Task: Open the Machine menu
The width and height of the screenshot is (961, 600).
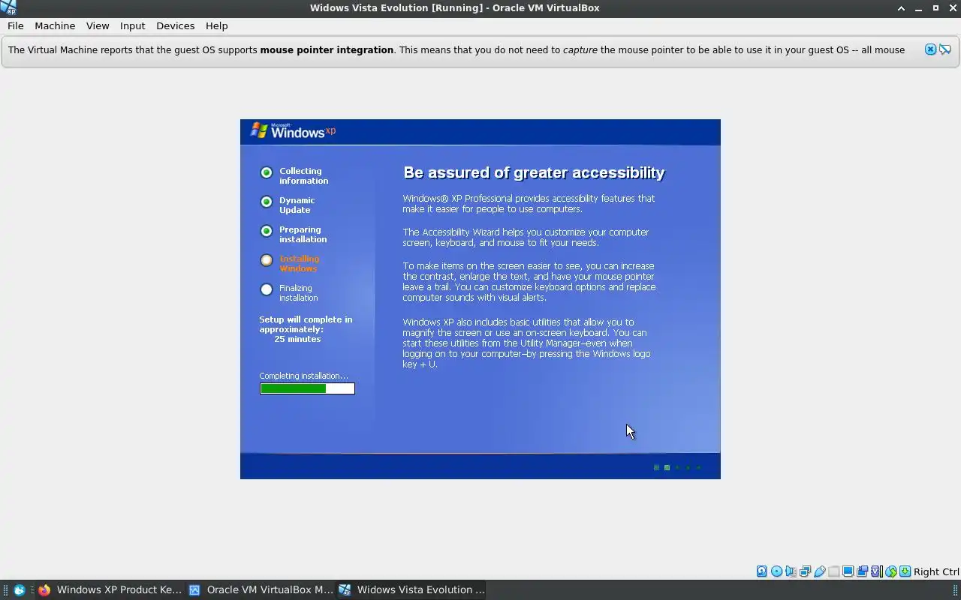Action: pyautogui.click(x=55, y=25)
